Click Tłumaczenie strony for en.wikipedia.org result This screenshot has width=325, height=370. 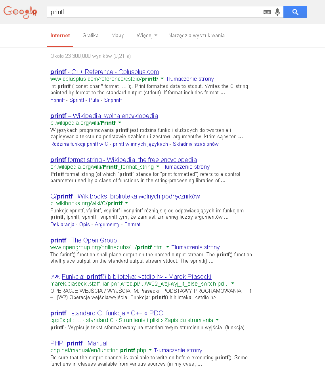(x=185, y=167)
